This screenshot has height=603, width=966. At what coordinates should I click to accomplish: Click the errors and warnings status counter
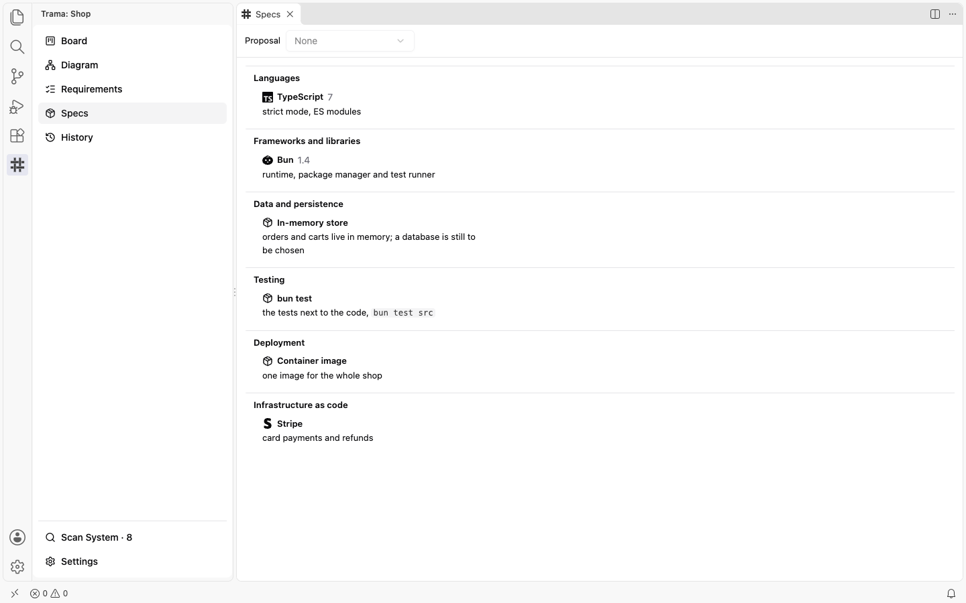[49, 594]
